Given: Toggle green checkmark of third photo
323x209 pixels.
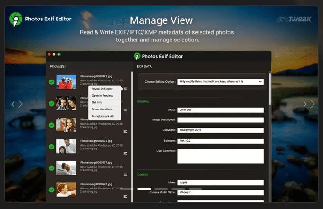Looking at the screenshot, I should [52, 125].
